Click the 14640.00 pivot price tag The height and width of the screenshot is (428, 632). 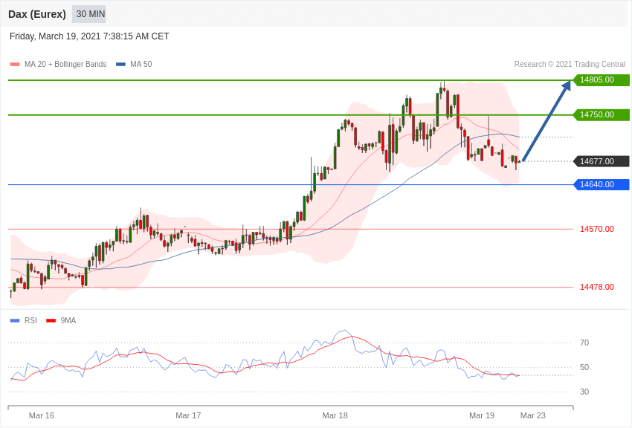[x=601, y=184]
